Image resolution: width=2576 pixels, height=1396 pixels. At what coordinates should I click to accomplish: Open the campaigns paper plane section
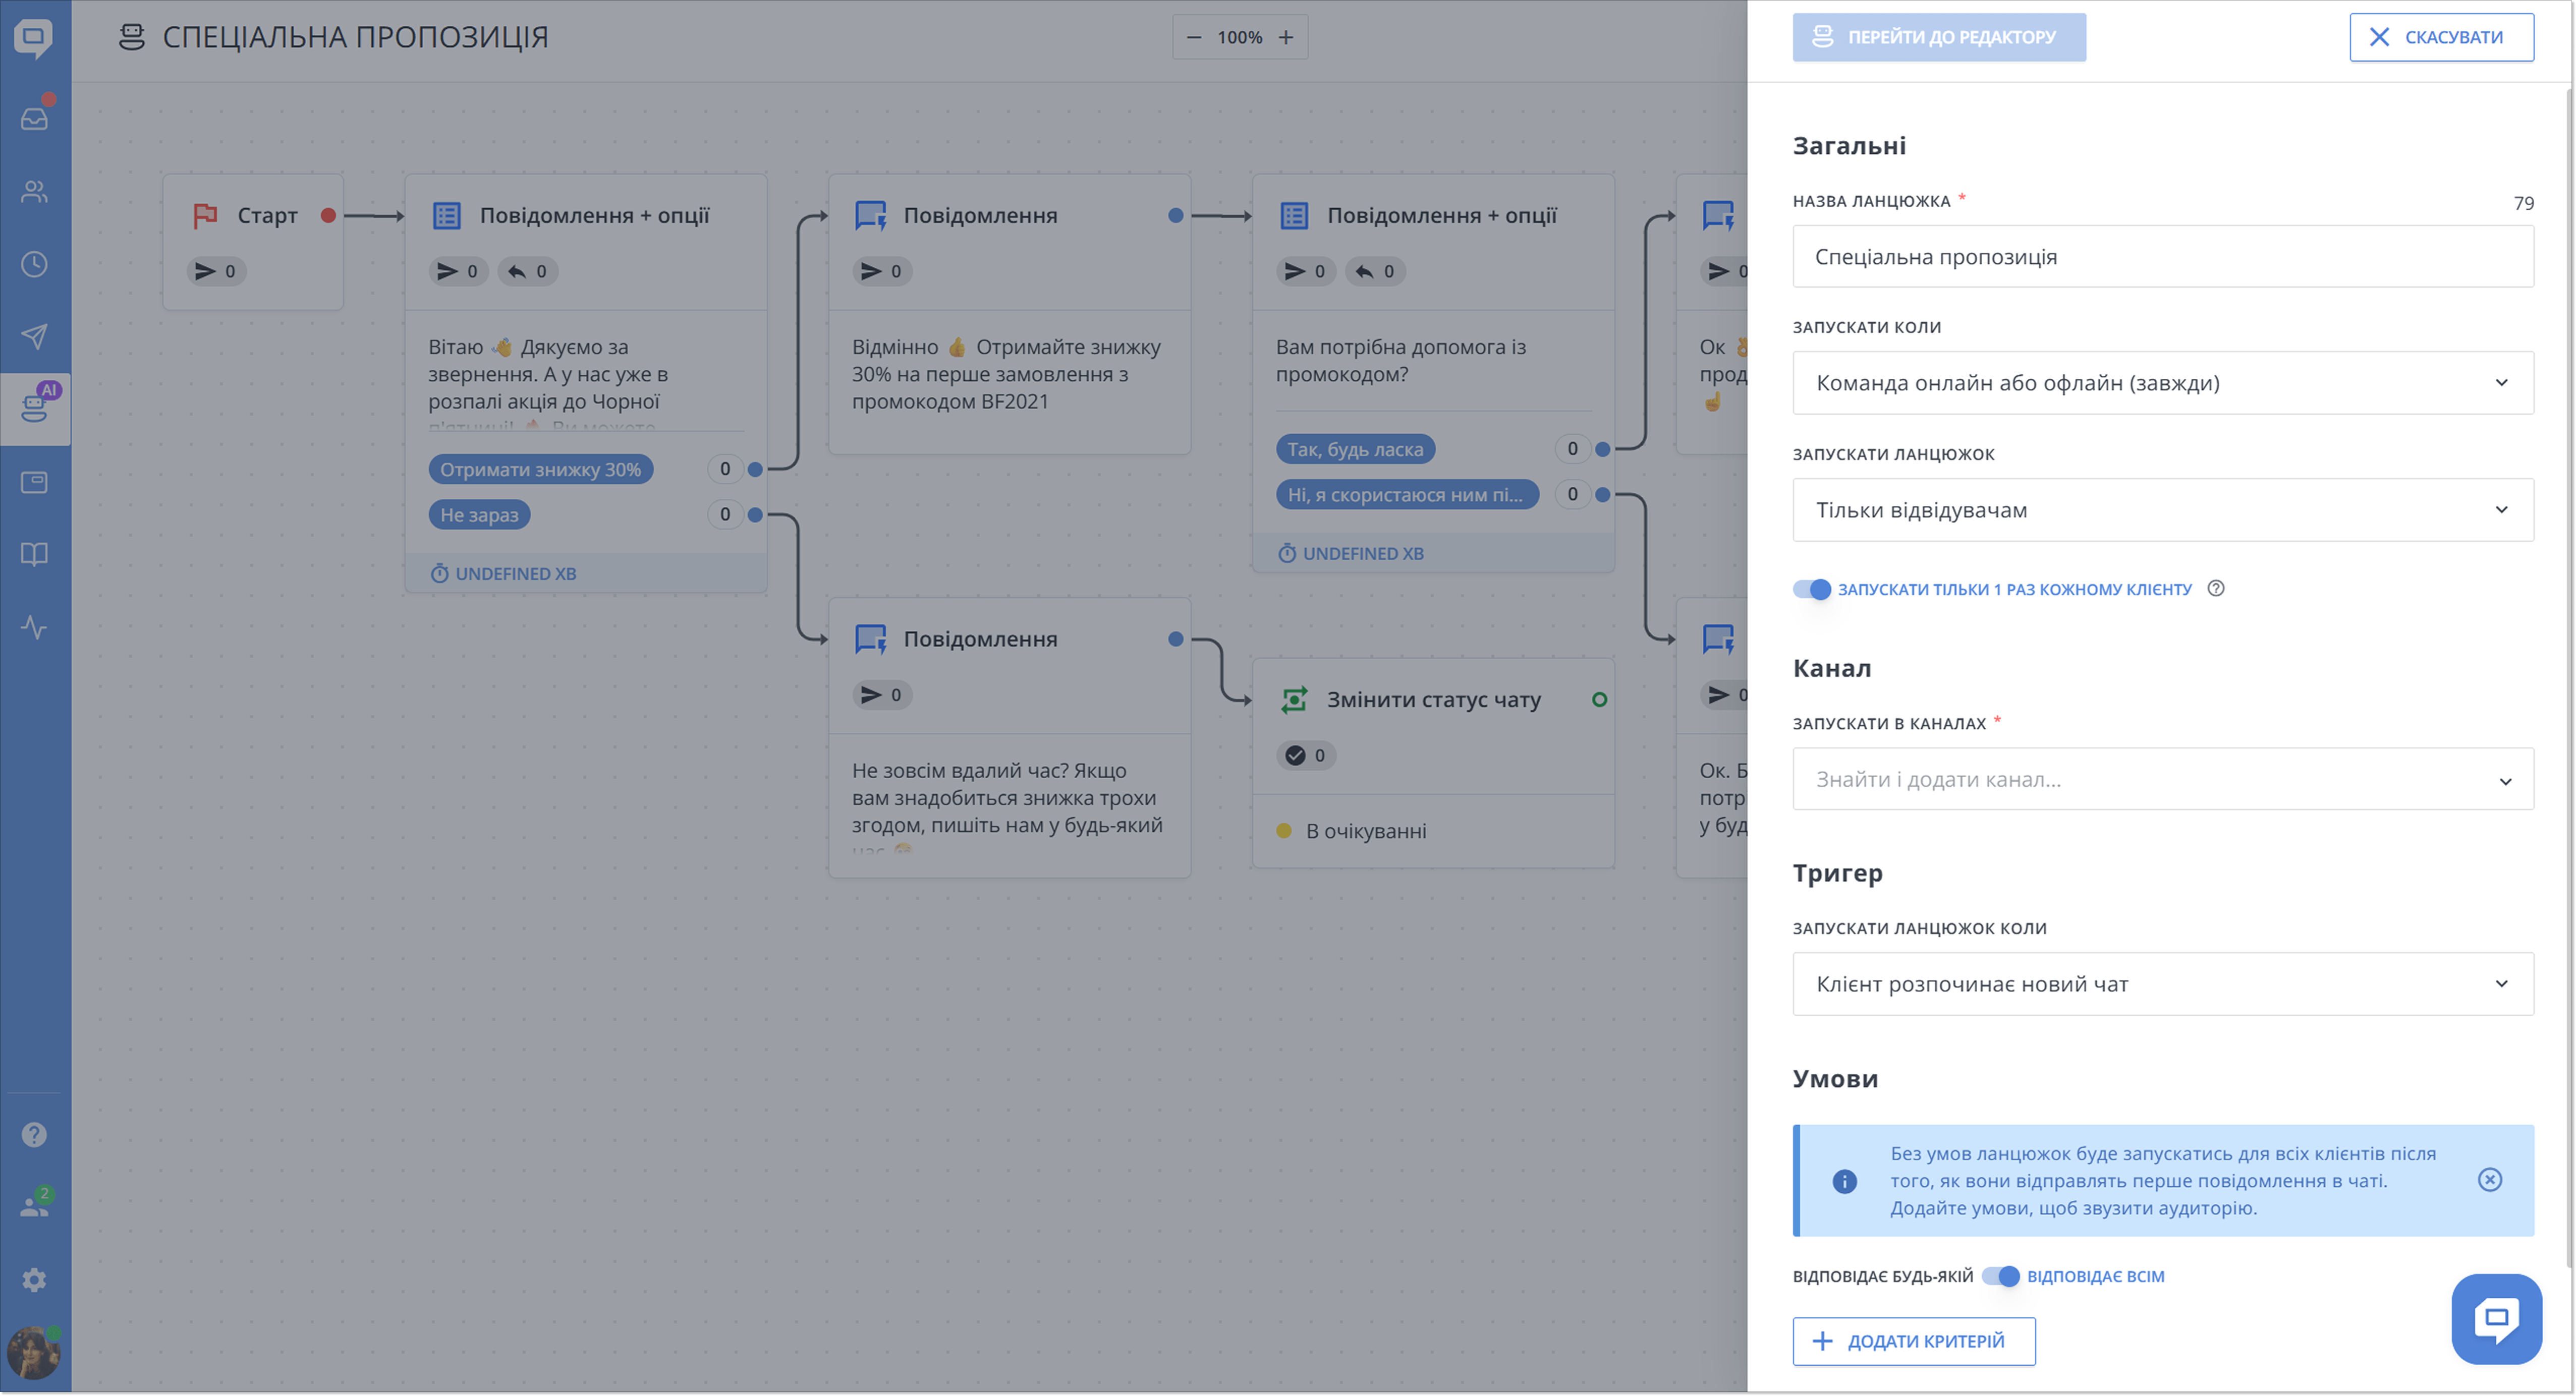click(35, 337)
